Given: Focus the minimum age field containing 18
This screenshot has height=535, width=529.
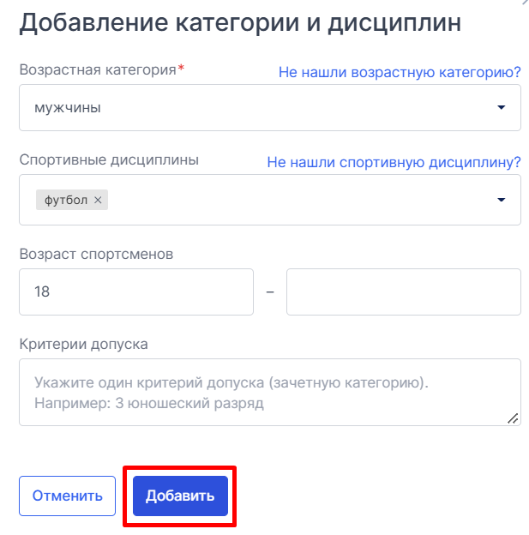Looking at the screenshot, I should [136, 292].
